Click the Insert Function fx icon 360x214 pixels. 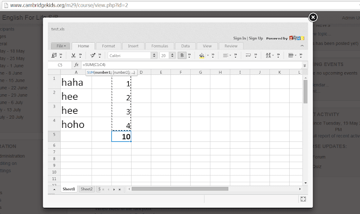tap(76, 65)
